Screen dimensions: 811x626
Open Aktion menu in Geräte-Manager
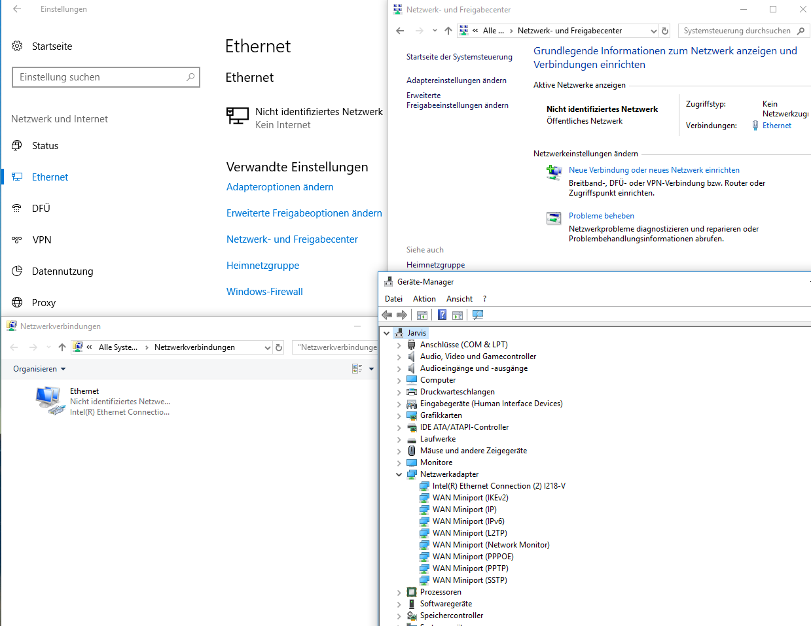click(x=424, y=299)
